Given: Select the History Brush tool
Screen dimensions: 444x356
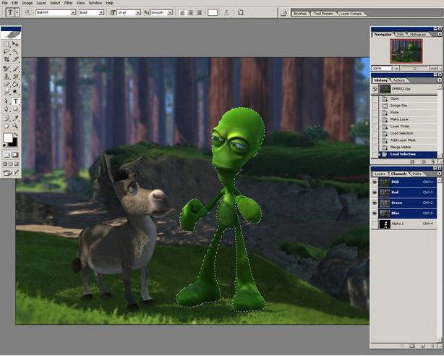Looking at the screenshot, I should coord(15,76).
